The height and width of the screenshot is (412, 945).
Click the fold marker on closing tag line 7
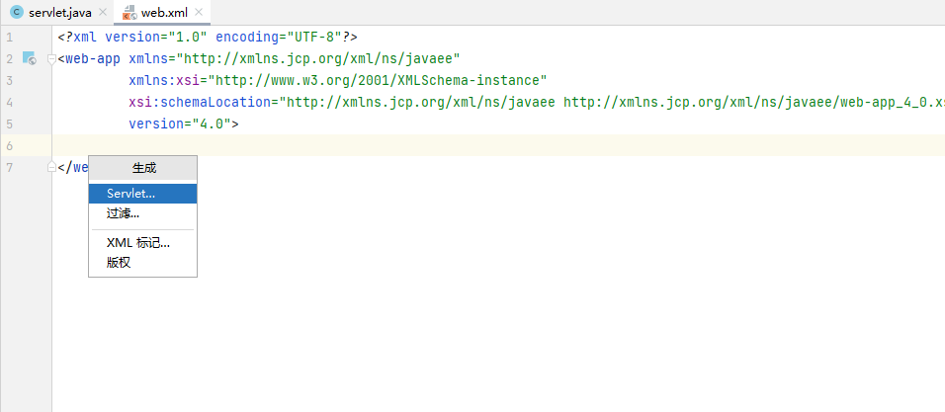[x=50, y=167]
